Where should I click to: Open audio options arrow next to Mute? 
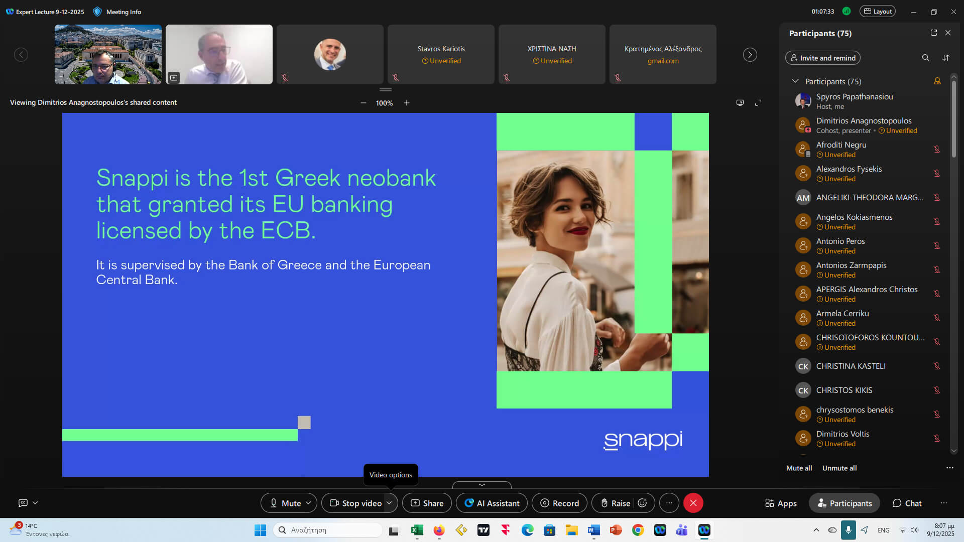pyautogui.click(x=308, y=503)
